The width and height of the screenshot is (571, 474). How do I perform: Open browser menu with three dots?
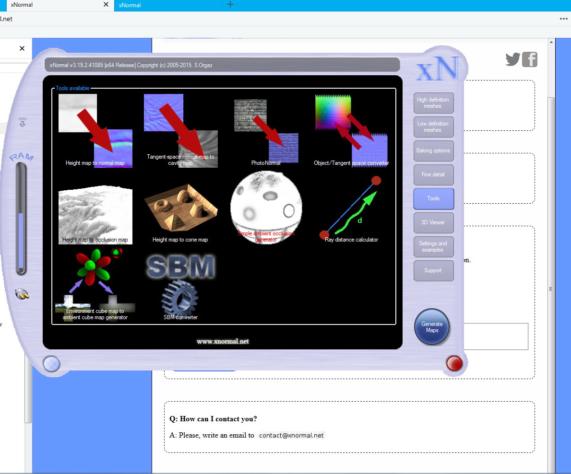(564, 19)
